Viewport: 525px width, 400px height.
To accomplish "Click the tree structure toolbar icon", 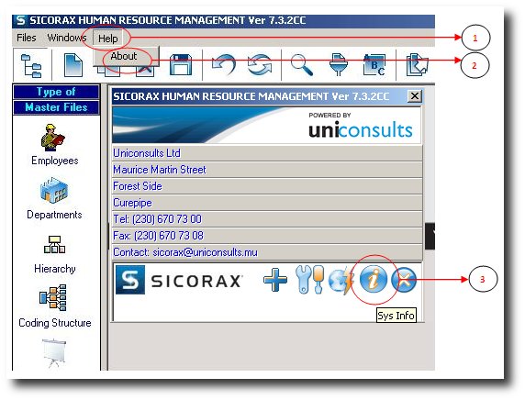I will (31, 66).
